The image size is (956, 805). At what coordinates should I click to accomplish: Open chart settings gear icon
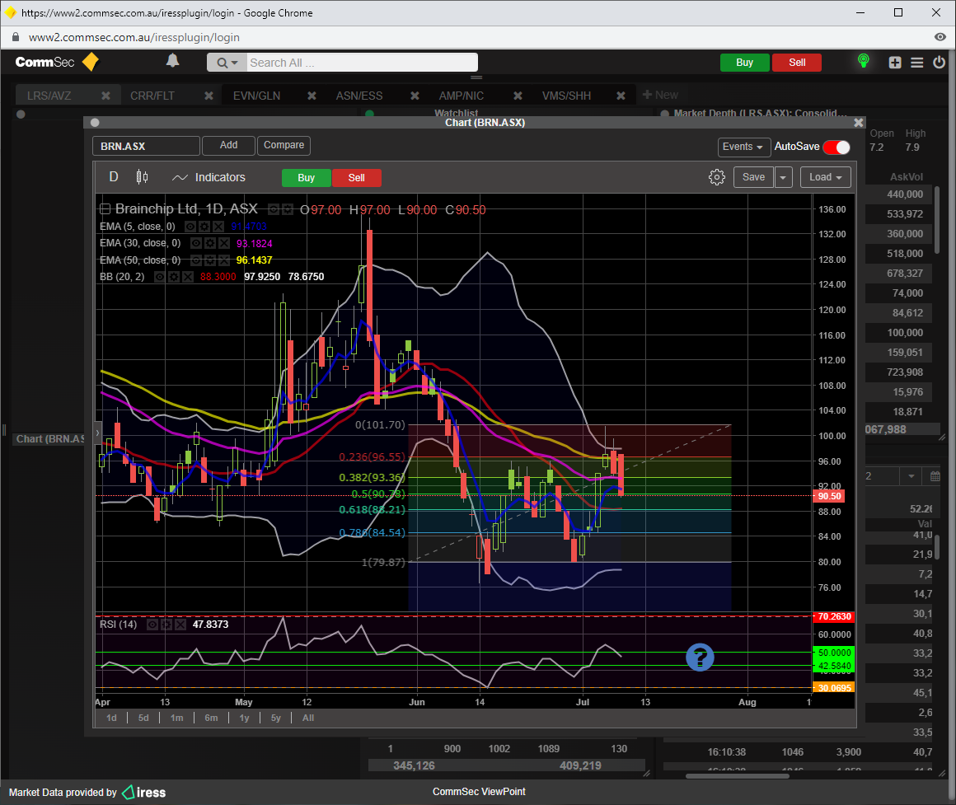[716, 177]
